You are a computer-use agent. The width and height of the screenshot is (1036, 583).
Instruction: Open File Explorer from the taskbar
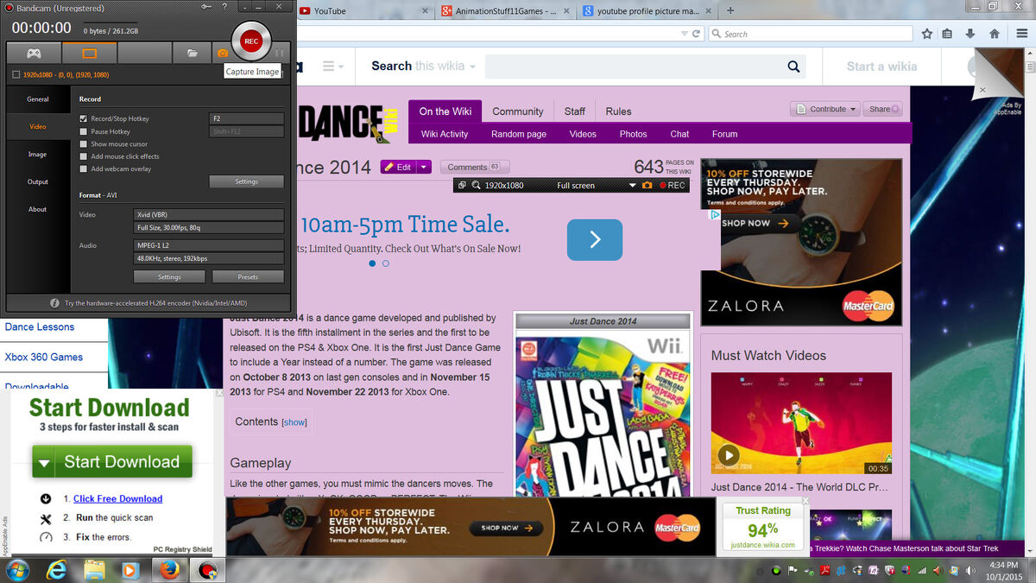tap(95, 570)
